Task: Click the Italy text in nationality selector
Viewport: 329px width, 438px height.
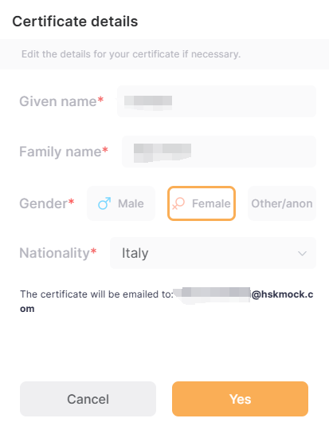Action: [x=135, y=254]
